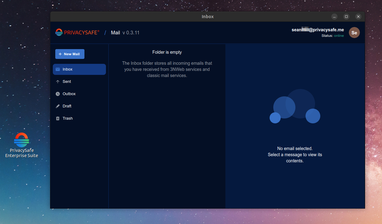The width and height of the screenshot is (382, 224).
Task: Click the v 0.3.11 version label
Action: click(131, 33)
